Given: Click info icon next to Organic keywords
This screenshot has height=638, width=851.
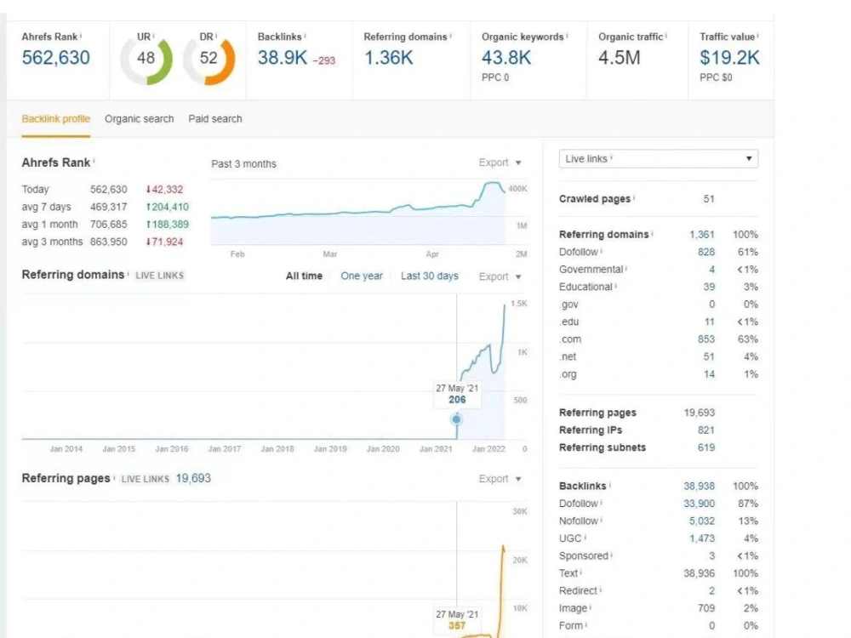Looking at the screenshot, I should pyautogui.click(x=567, y=35).
